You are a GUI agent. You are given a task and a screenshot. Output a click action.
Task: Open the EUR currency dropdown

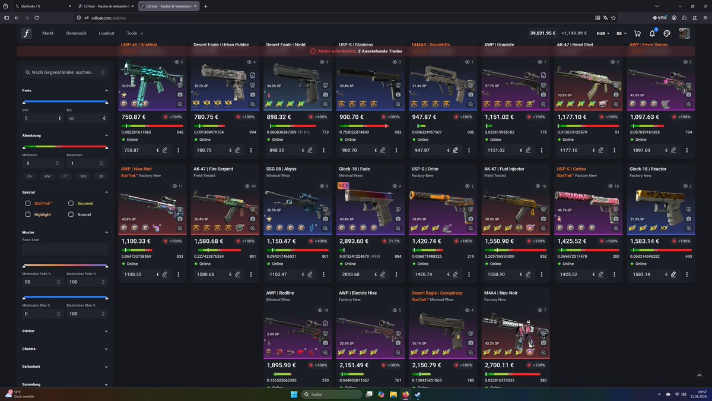603,33
